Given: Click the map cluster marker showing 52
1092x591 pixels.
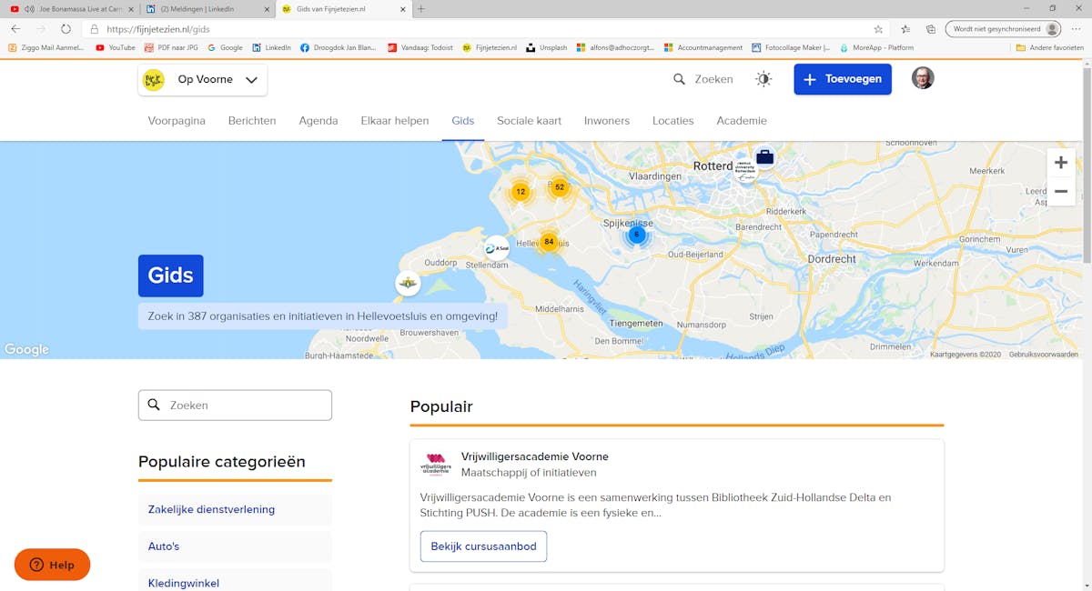Looking at the screenshot, I should [x=560, y=187].
